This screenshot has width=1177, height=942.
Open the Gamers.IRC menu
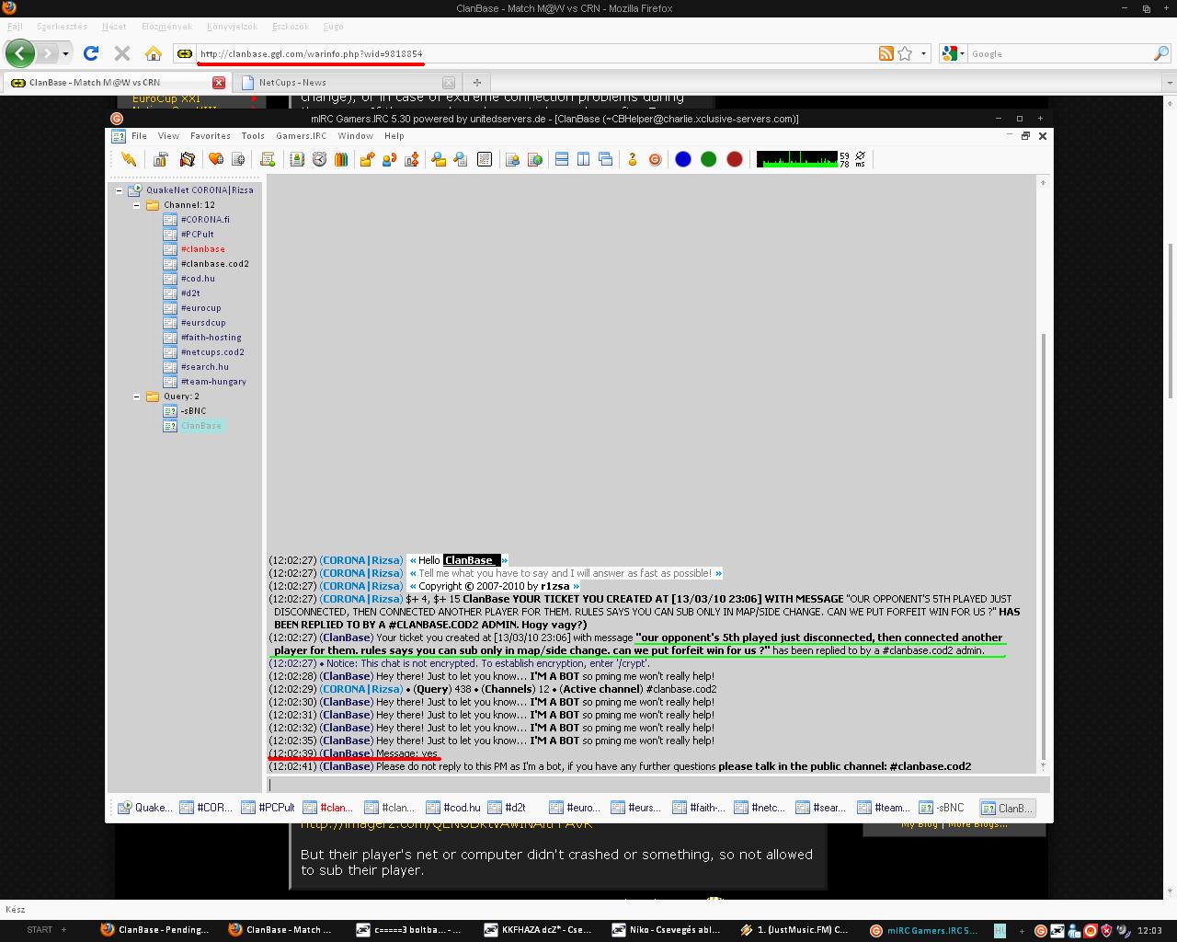[x=301, y=135]
